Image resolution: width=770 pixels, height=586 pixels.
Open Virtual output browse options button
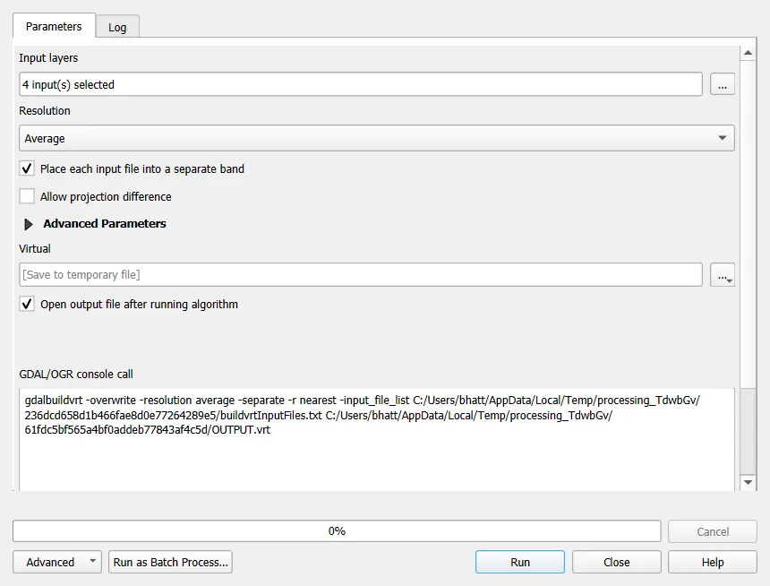(723, 275)
